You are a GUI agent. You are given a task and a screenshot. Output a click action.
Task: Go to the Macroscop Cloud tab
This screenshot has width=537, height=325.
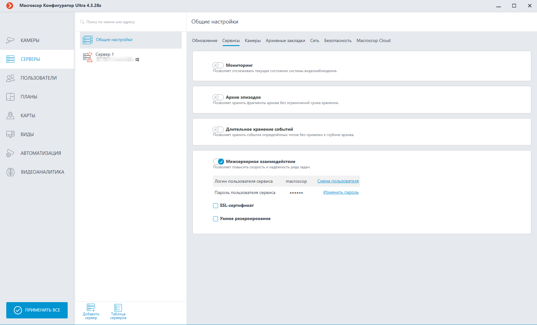(x=373, y=41)
